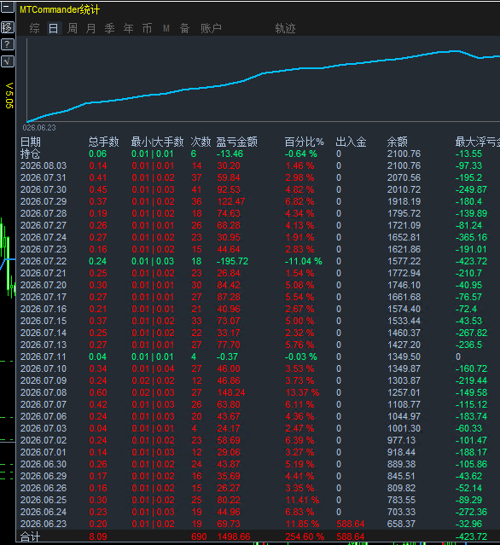Viewport: 500px width, 545px height.
Task: Open the 月 monthly tab
Action: click(x=90, y=28)
